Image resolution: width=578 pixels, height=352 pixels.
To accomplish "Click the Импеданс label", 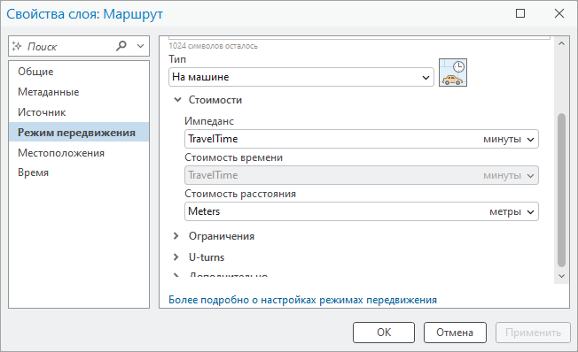I will tap(209, 121).
